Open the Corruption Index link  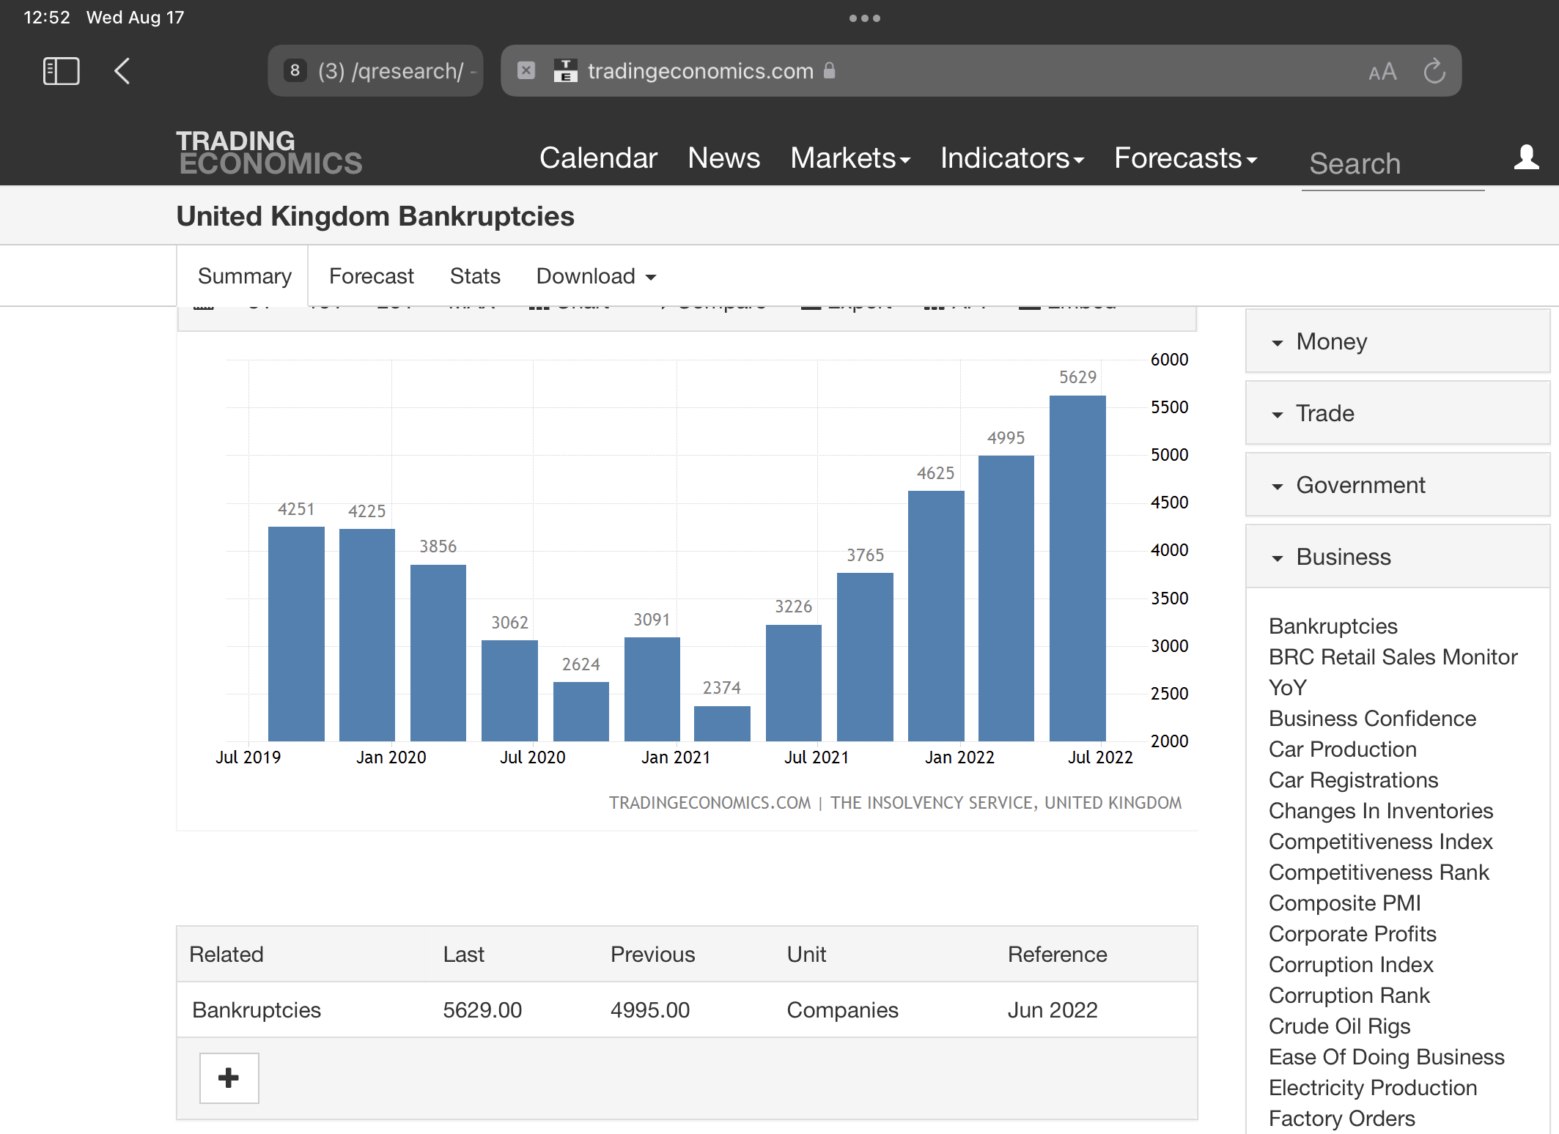tap(1351, 965)
